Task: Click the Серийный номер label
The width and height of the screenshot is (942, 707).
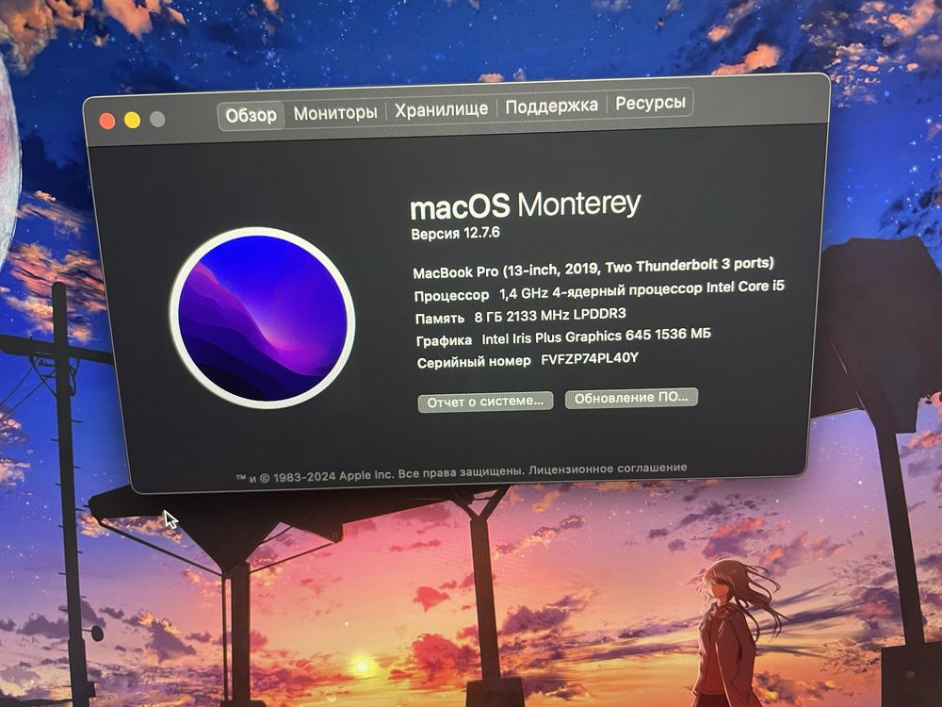Action: pos(474,362)
